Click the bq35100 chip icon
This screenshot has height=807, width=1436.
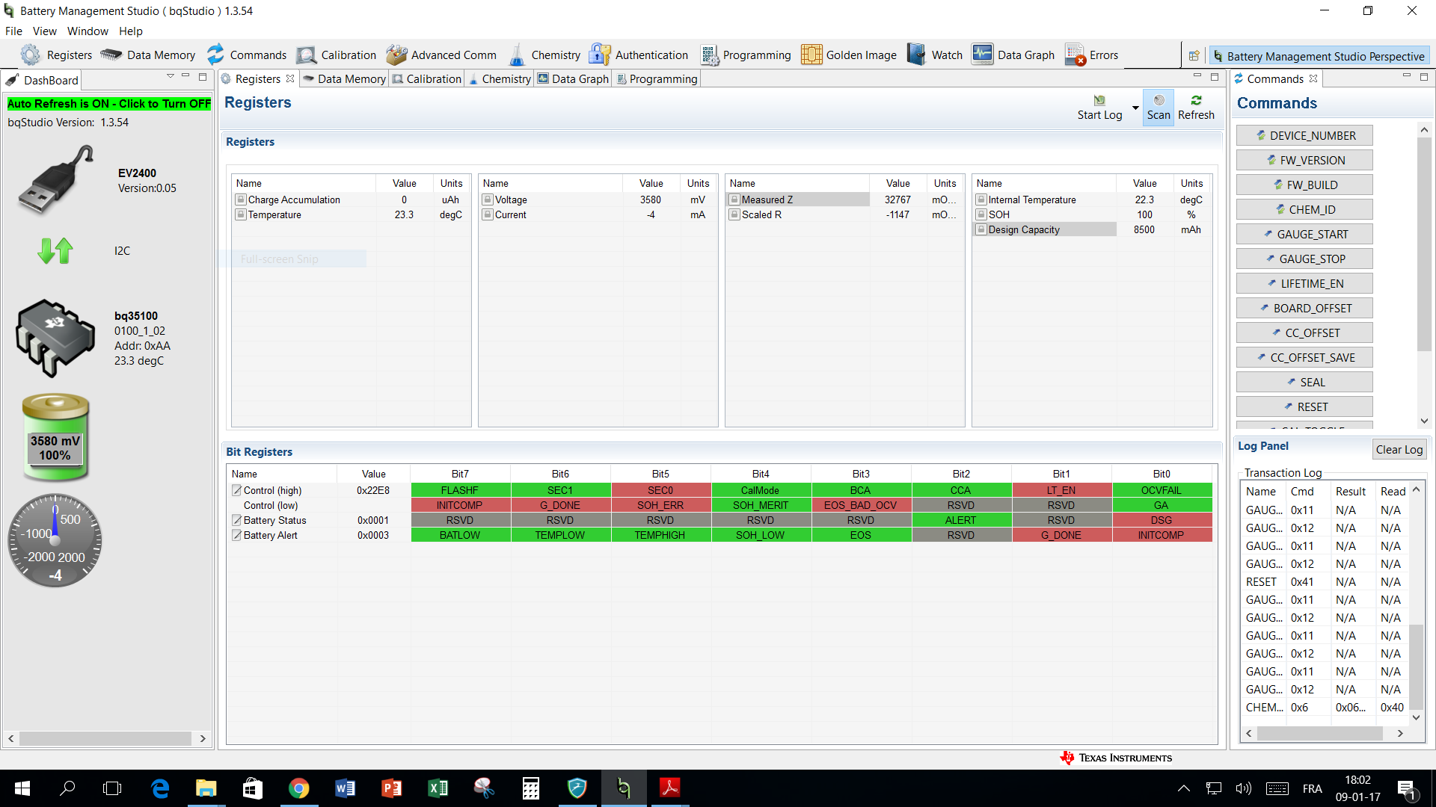[x=55, y=338]
